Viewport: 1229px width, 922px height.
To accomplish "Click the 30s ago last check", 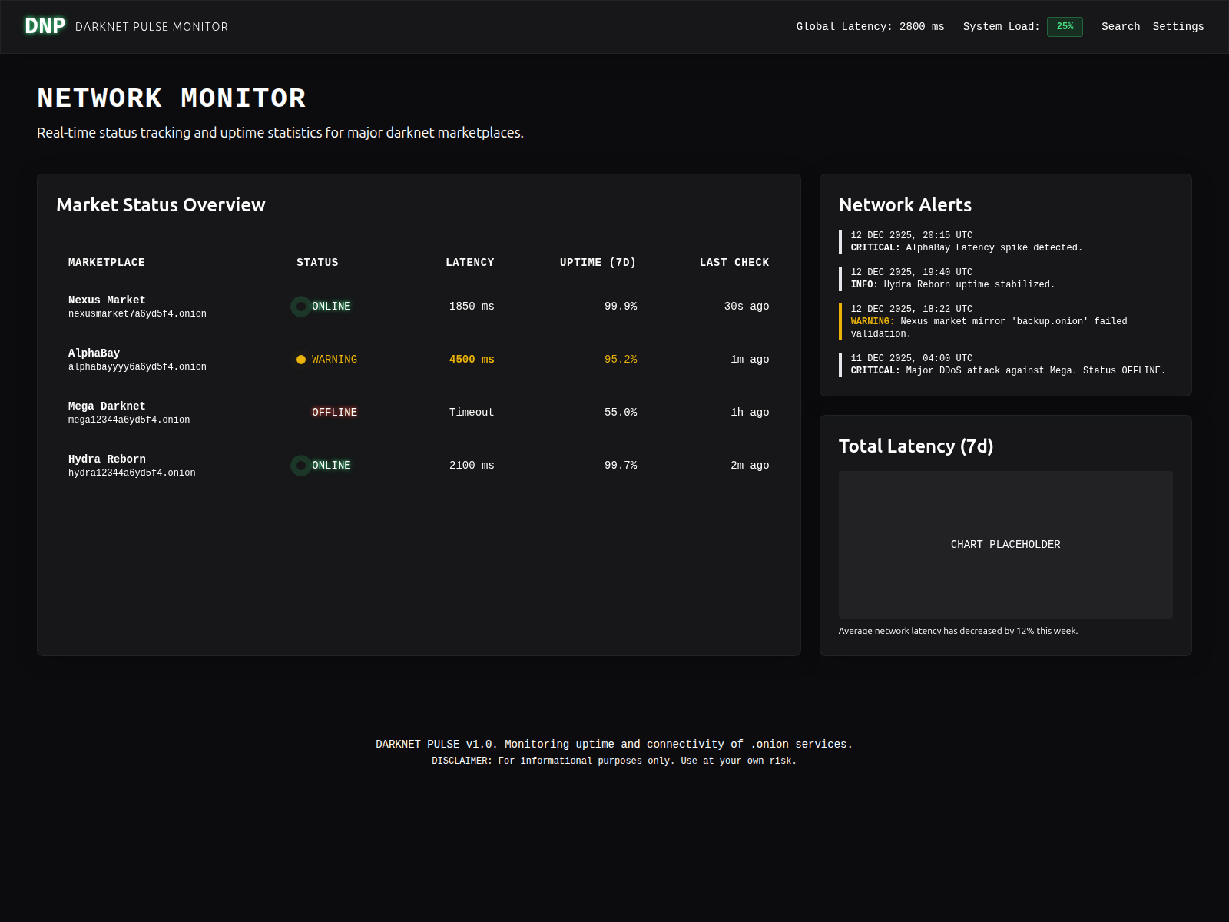I will click(x=747, y=307).
